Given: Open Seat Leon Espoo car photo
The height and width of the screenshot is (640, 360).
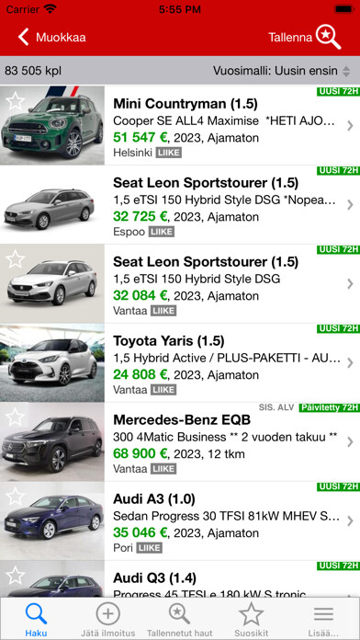Looking at the screenshot, I should [52, 205].
